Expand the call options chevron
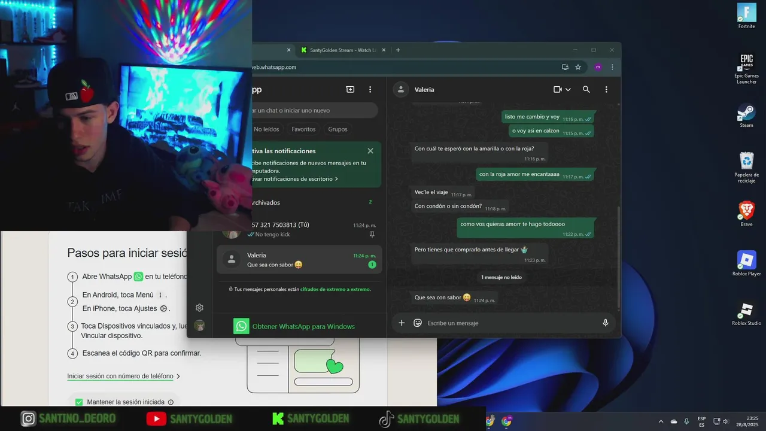The image size is (766, 431). point(568,89)
